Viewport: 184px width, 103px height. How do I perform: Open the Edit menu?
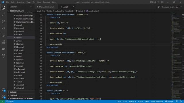pos(13,2)
